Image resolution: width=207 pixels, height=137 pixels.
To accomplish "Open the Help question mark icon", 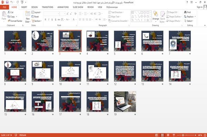I will click(187, 2).
